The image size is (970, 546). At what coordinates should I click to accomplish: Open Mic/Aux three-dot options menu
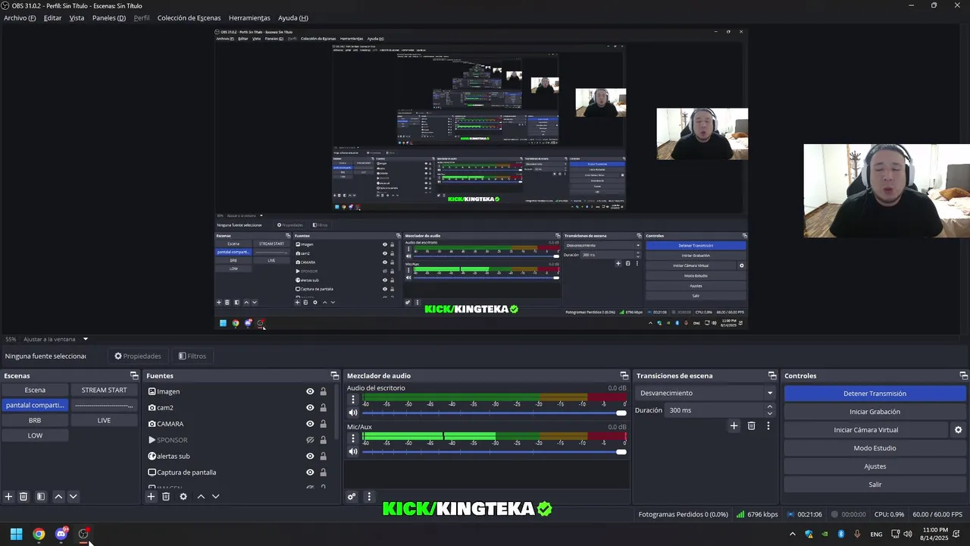352,438
